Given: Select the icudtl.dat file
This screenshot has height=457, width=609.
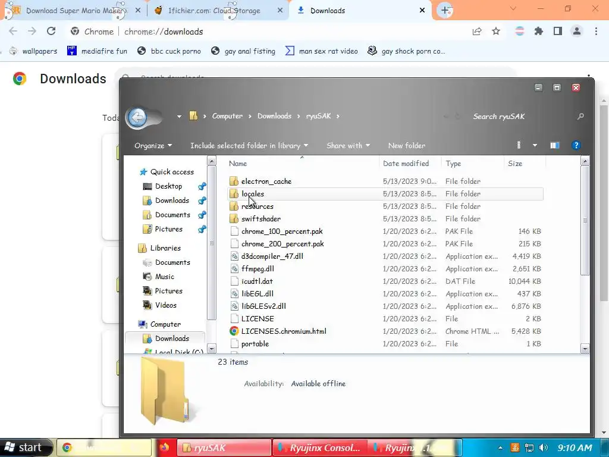Looking at the screenshot, I should (257, 281).
